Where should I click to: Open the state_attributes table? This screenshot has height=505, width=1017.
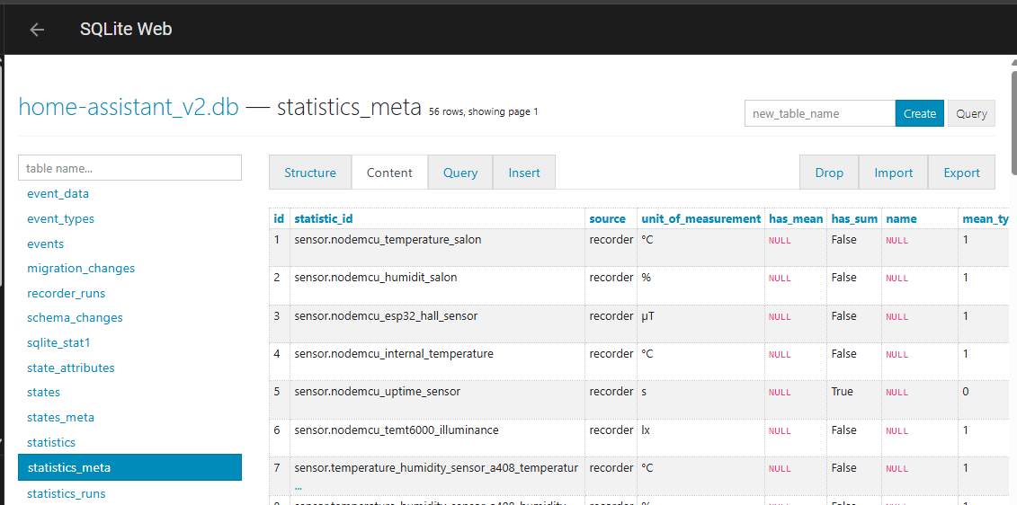71,368
